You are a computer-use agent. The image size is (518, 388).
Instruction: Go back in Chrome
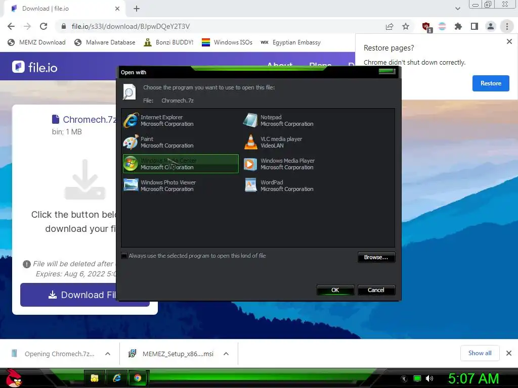[11, 26]
